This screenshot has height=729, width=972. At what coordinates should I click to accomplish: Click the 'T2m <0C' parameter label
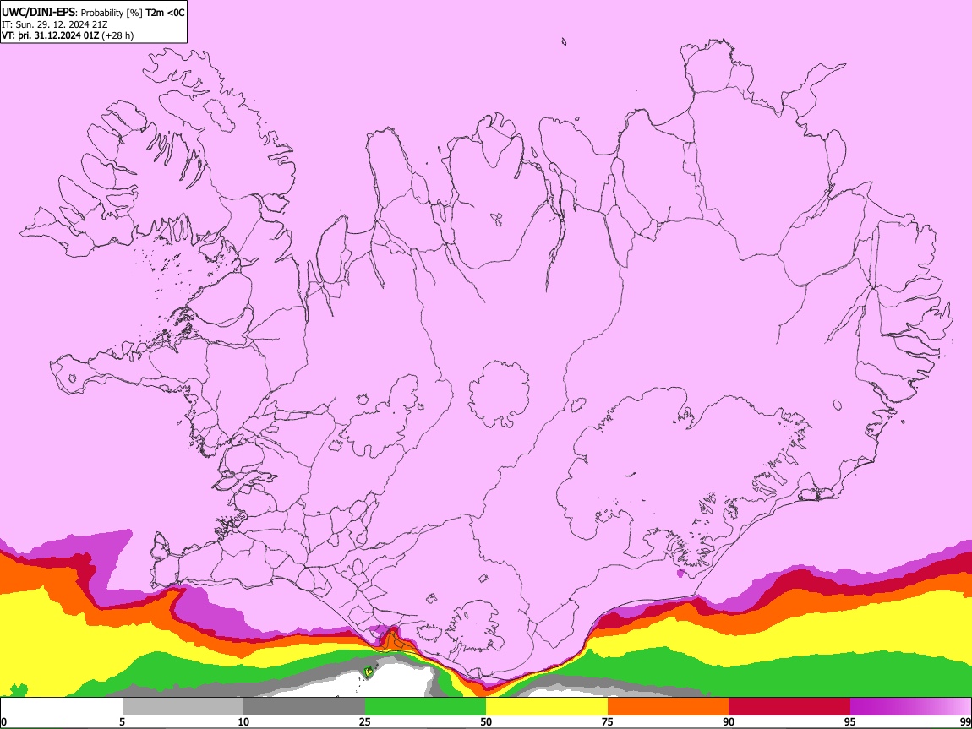165,13
